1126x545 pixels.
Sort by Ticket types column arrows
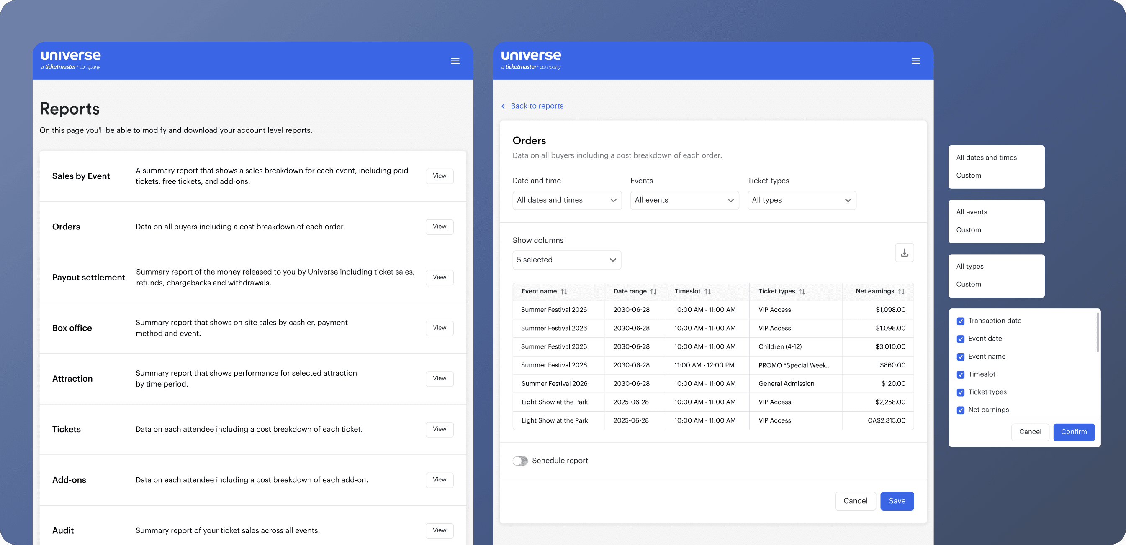point(801,291)
